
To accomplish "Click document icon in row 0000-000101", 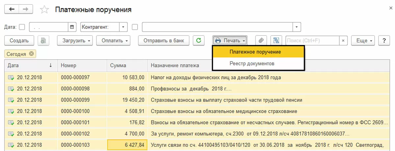I will [x=11, y=122].
